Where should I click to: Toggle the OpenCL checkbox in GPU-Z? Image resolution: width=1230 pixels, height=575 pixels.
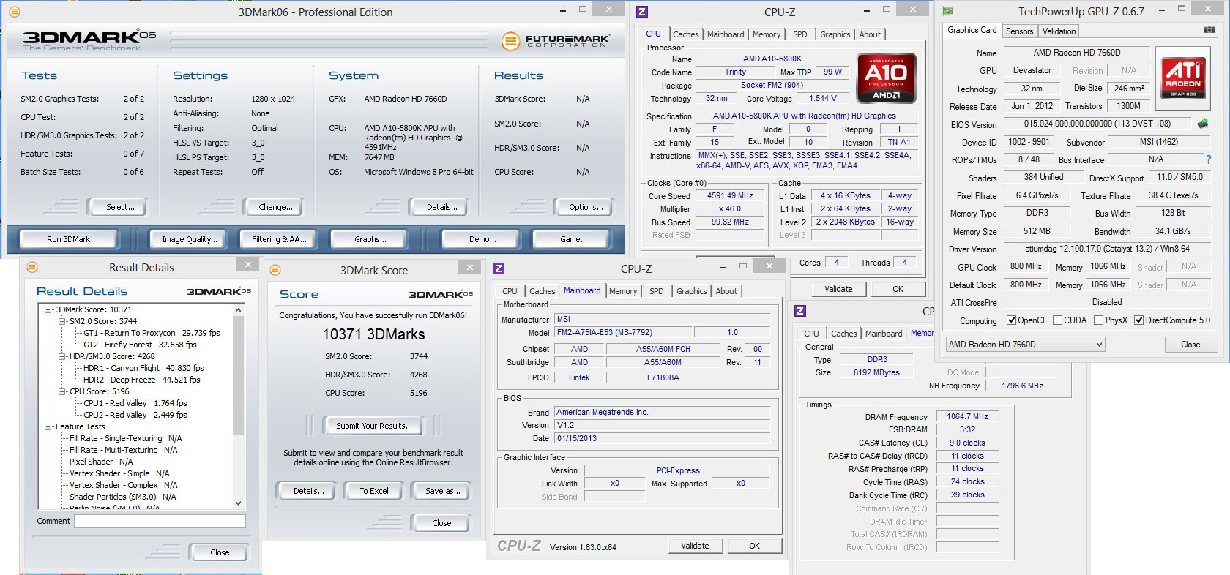pos(1012,320)
